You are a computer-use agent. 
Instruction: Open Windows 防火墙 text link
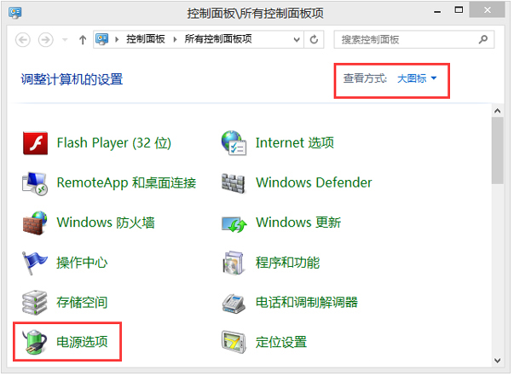click(x=106, y=223)
